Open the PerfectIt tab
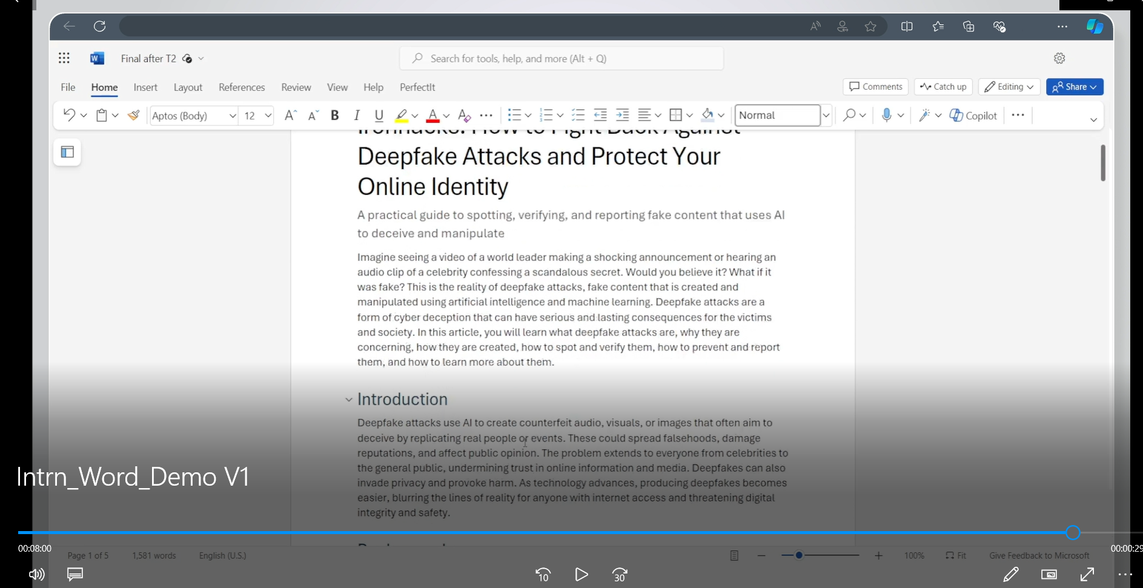Screen dimensions: 1143x588 (x=417, y=87)
